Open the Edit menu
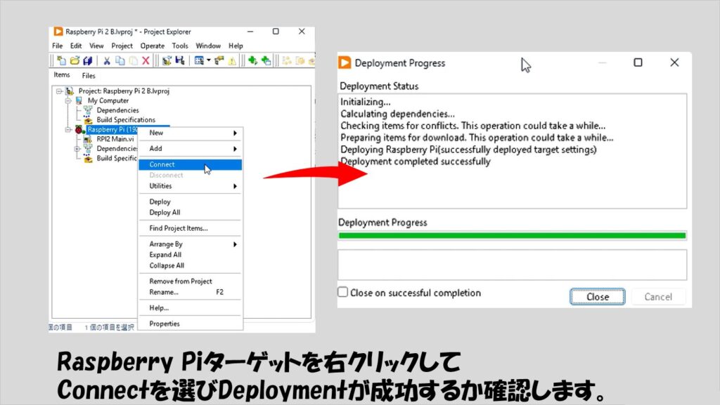 pyautogui.click(x=76, y=46)
